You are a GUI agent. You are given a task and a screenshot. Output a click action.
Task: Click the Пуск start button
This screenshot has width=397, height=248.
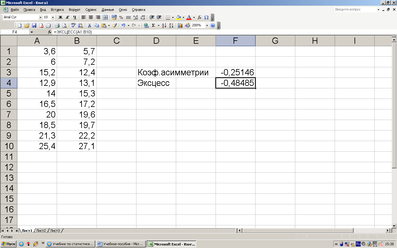coord(8,244)
